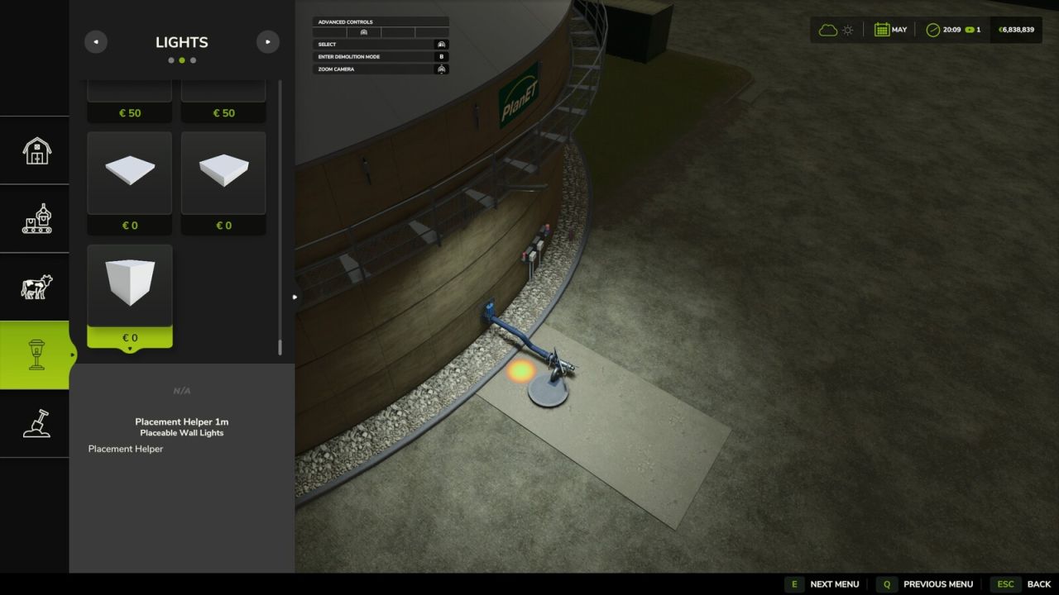Open the Buildings category in sidebar
The width and height of the screenshot is (1059, 595).
36,150
